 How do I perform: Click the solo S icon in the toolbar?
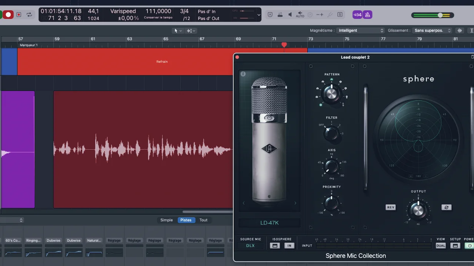340,14
